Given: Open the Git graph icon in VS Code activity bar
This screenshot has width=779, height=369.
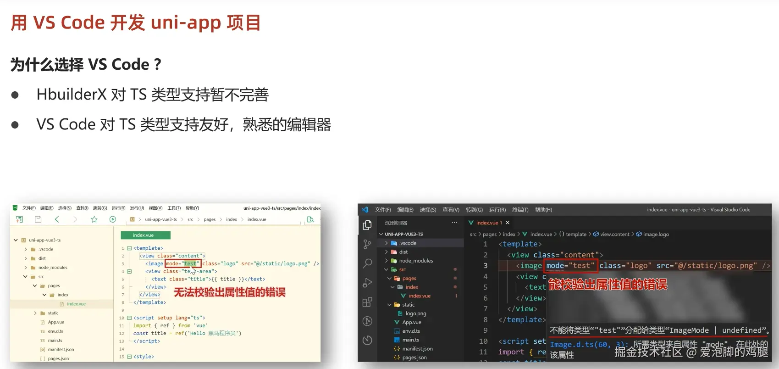Looking at the screenshot, I should pyautogui.click(x=367, y=321).
